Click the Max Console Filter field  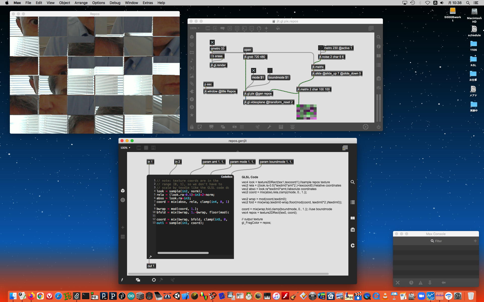[438, 241]
